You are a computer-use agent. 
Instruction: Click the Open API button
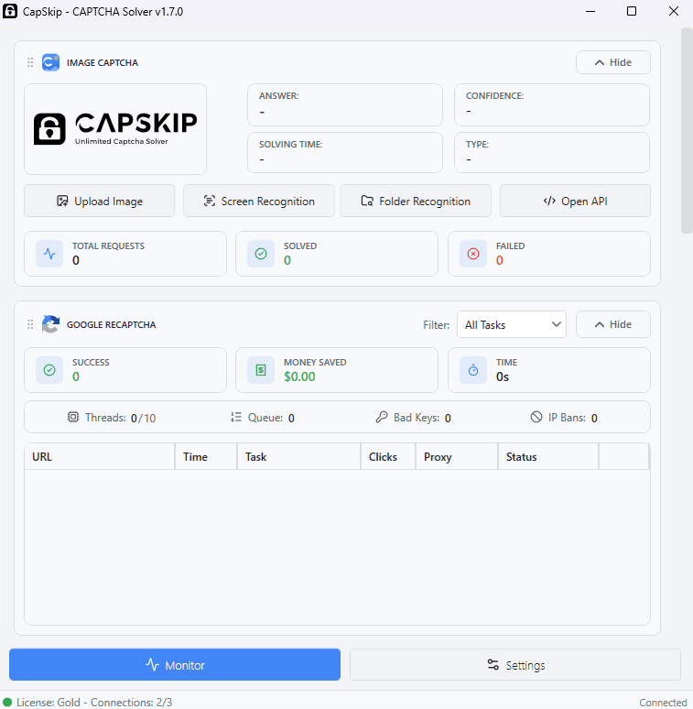click(575, 201)
